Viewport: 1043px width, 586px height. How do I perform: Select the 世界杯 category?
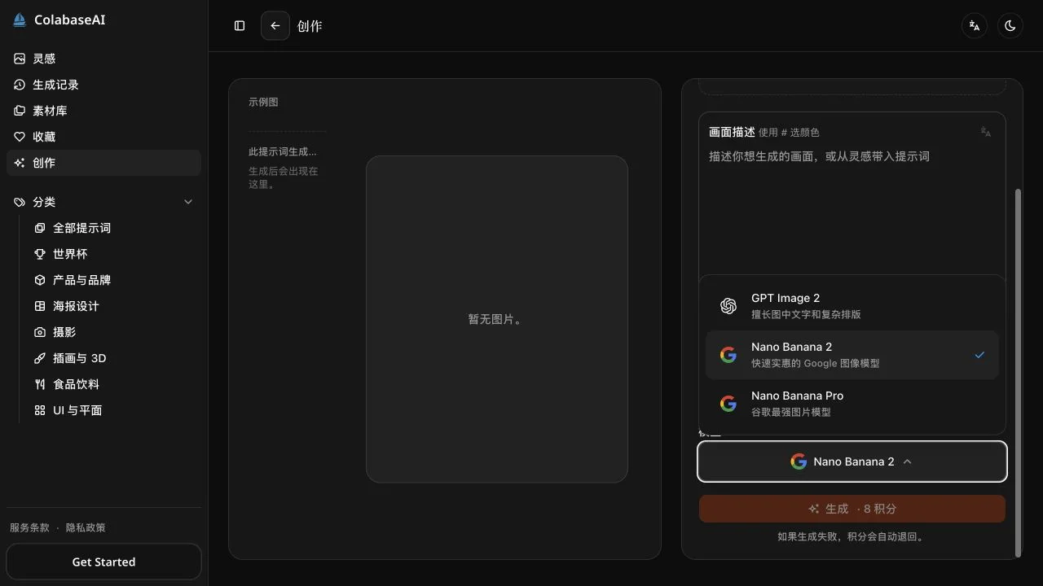coord(114,254)
